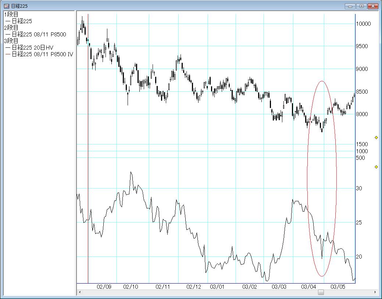Image resolution: width=382 pixels, height=299 pixels.
Task: Select the 1段目 heading in legend
Action: point(11,15)
